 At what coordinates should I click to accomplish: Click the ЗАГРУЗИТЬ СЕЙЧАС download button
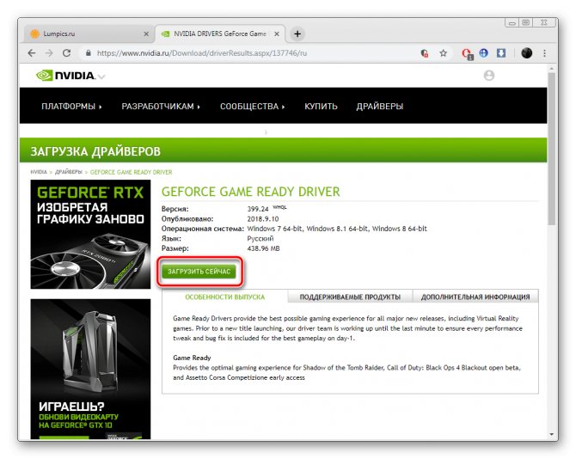click(199, 272)
